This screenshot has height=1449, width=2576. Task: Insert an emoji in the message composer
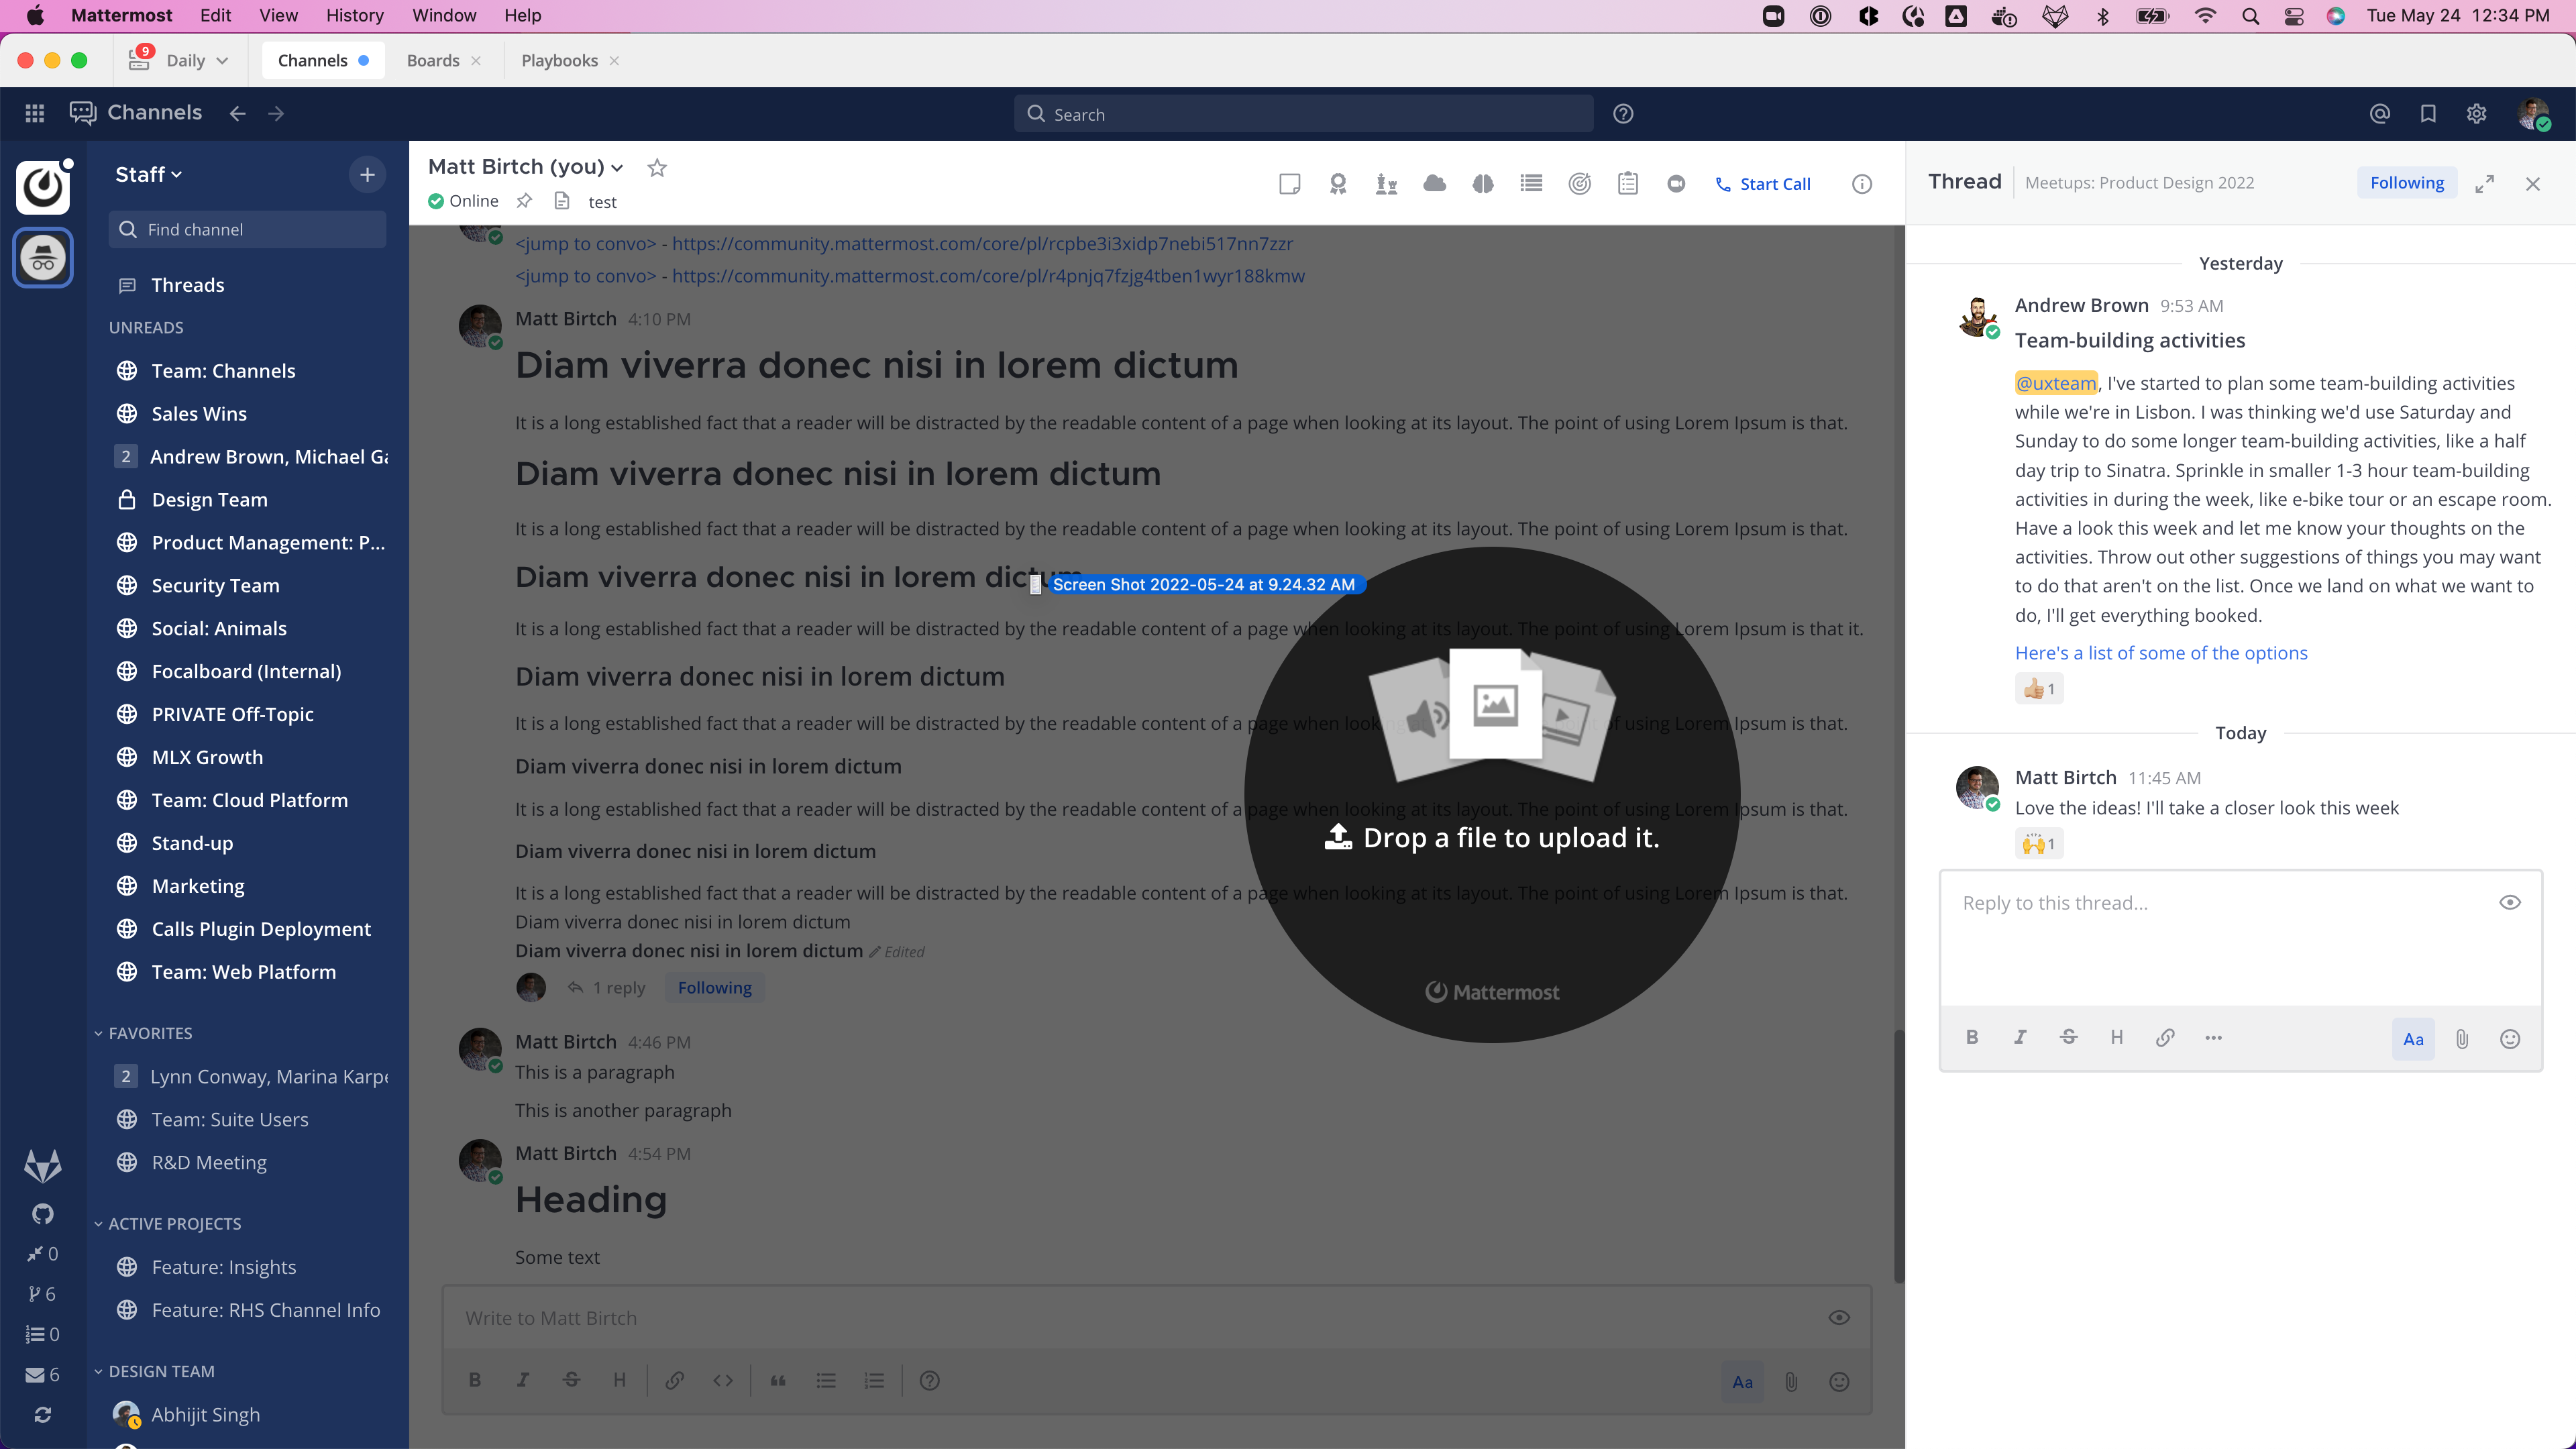pos(1839,1382)
